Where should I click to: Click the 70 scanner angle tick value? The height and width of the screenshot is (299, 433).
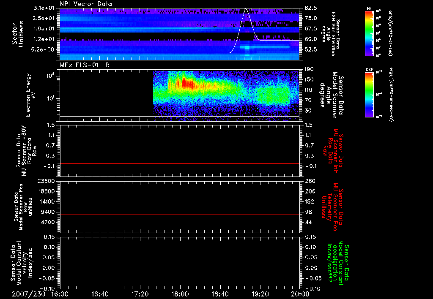click(308, 100)
